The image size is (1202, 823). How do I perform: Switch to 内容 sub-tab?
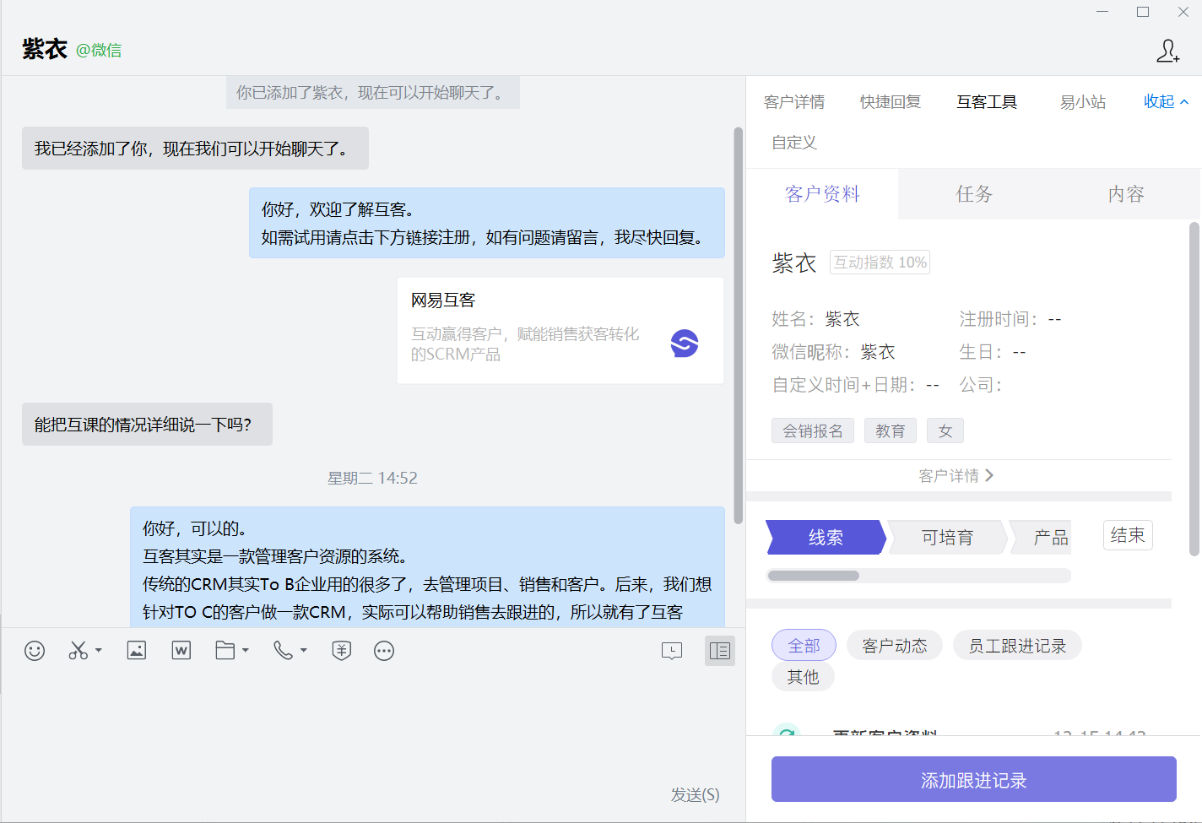pyautogui.click(x=1126, y=194)
